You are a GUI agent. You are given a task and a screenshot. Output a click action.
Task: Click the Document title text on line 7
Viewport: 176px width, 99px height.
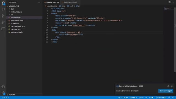pyautogui.click(x=65, y=23)
